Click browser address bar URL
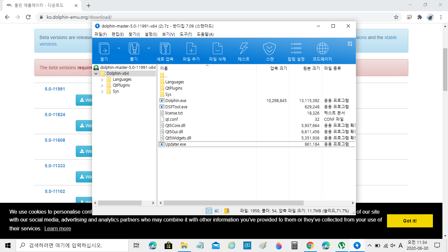448x252 pixels. tap(80, 17)
